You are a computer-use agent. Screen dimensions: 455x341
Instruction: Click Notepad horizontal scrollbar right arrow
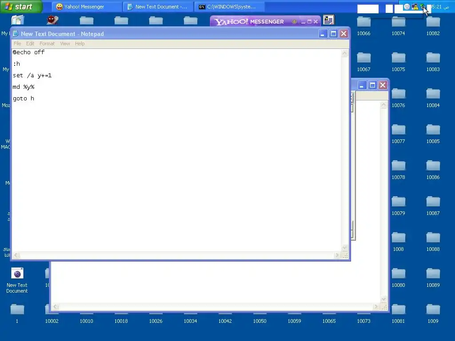tap(337, 255)
